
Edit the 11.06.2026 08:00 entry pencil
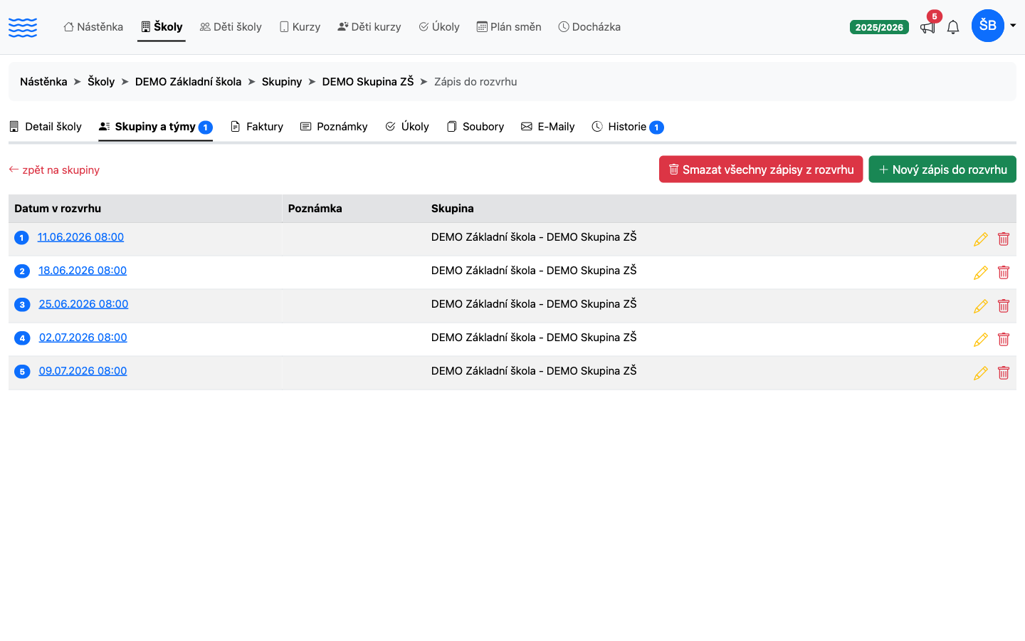click(x=981, y=239)
